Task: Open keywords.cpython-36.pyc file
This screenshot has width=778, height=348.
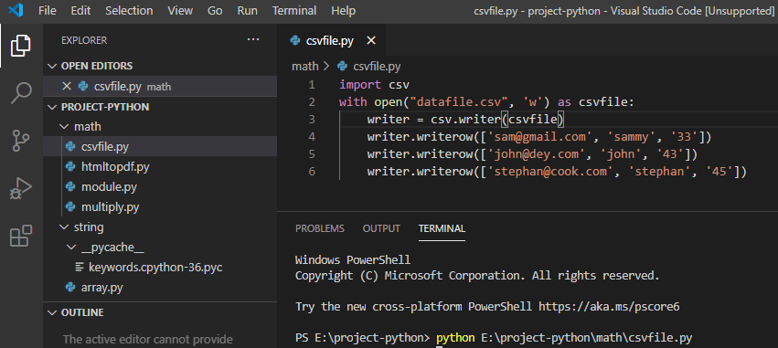Action: [160, 268]
